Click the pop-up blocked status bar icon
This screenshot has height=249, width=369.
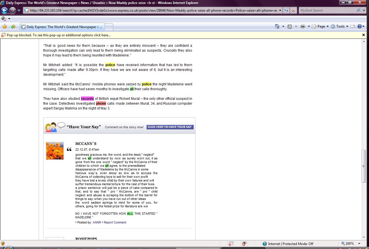tap(231, 244)
